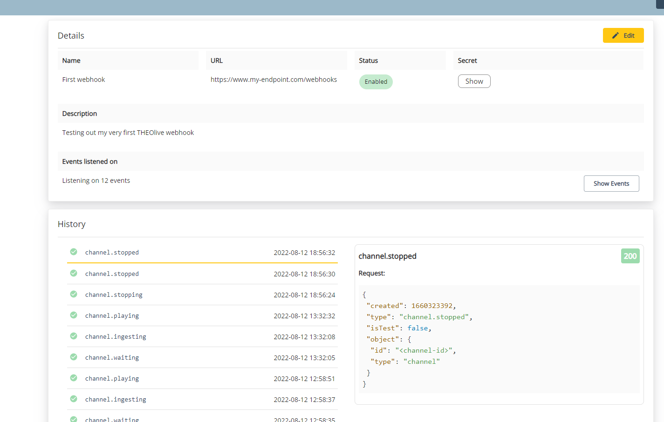Expand the list with Show Events
This screenshot has width=664, height=422.
click(x=611, y=184)
